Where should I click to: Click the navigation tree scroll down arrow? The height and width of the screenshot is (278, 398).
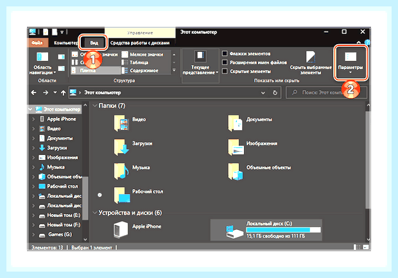[x=85, y=240]
